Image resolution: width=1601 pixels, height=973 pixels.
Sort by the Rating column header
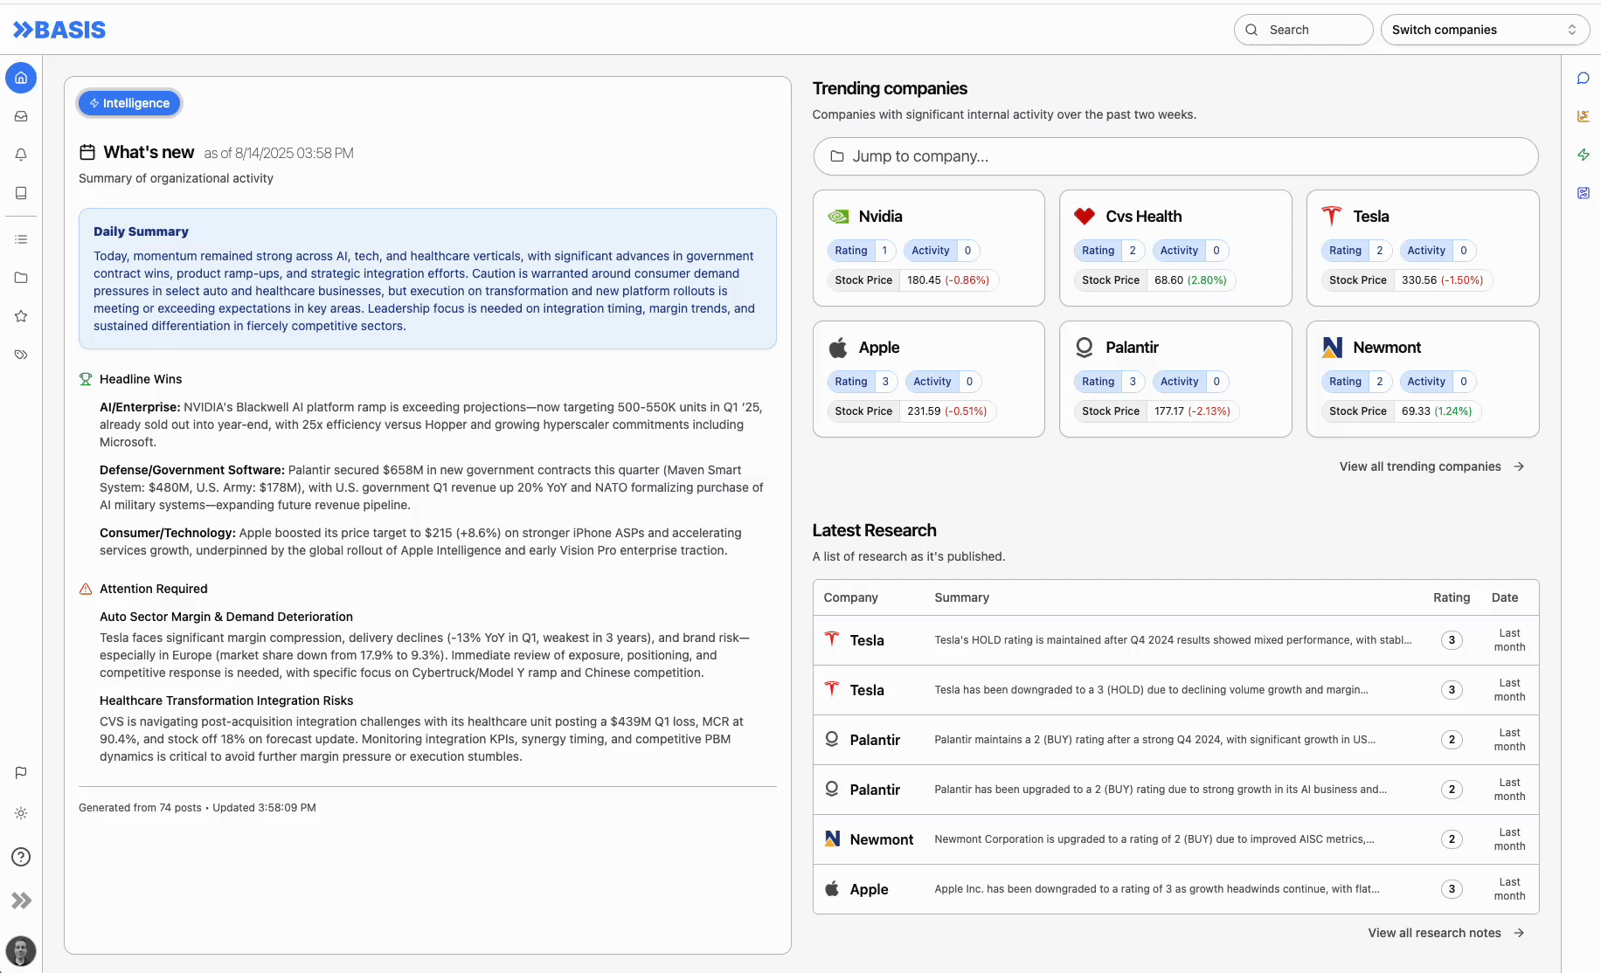pos(1452,597)
